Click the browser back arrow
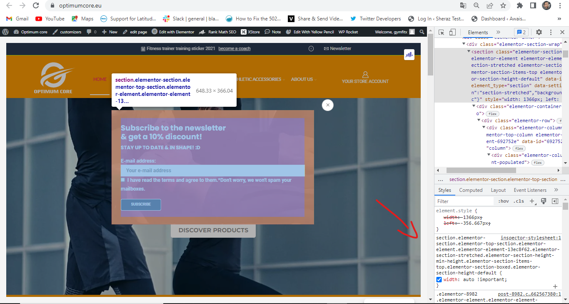The width and height of the screenshot is (569, 304). pos(10,6)
